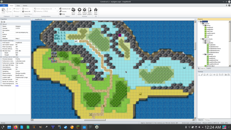Viewport: 231px width, 130px height.
Task: Click the Copy icon in ribbon
Action: (8, 11)
